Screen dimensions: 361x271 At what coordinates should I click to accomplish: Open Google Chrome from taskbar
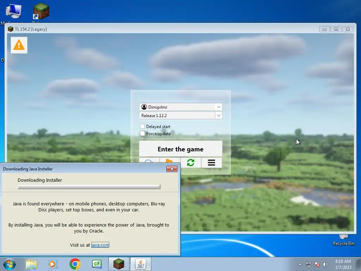pyautogui.click(x=75, y=264)
